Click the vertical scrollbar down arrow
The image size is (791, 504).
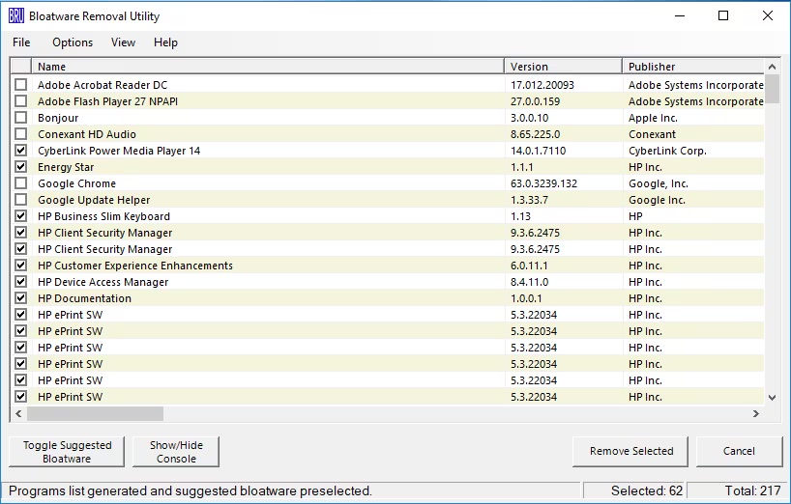coord(772,397)
